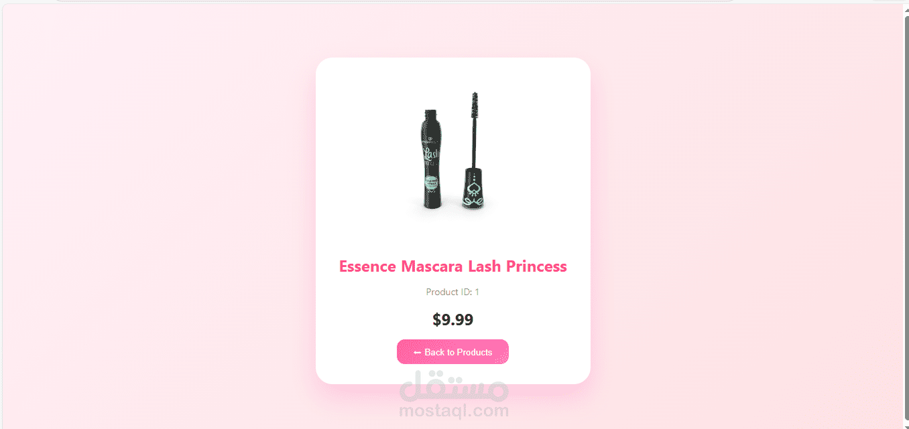Click the round green label on mascara tube
The image size is (909, 429).
pyautogui.click(x=432, y=183)
